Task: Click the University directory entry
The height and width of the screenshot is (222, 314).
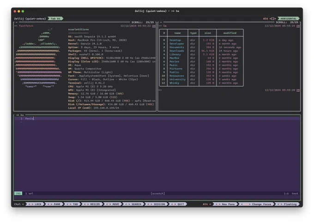Action: pyautogui.click(x=177, y=79)
